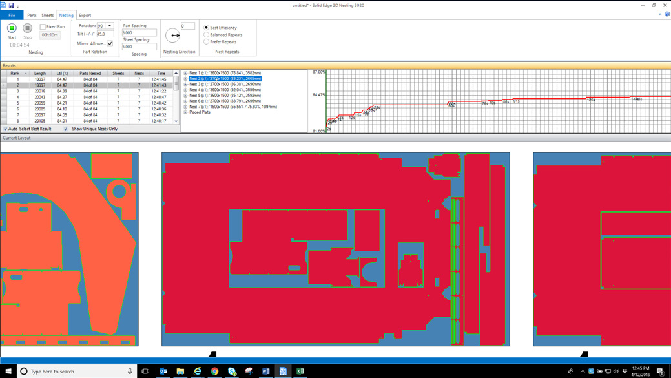Click the Stop nesting icon

(27, 27)
